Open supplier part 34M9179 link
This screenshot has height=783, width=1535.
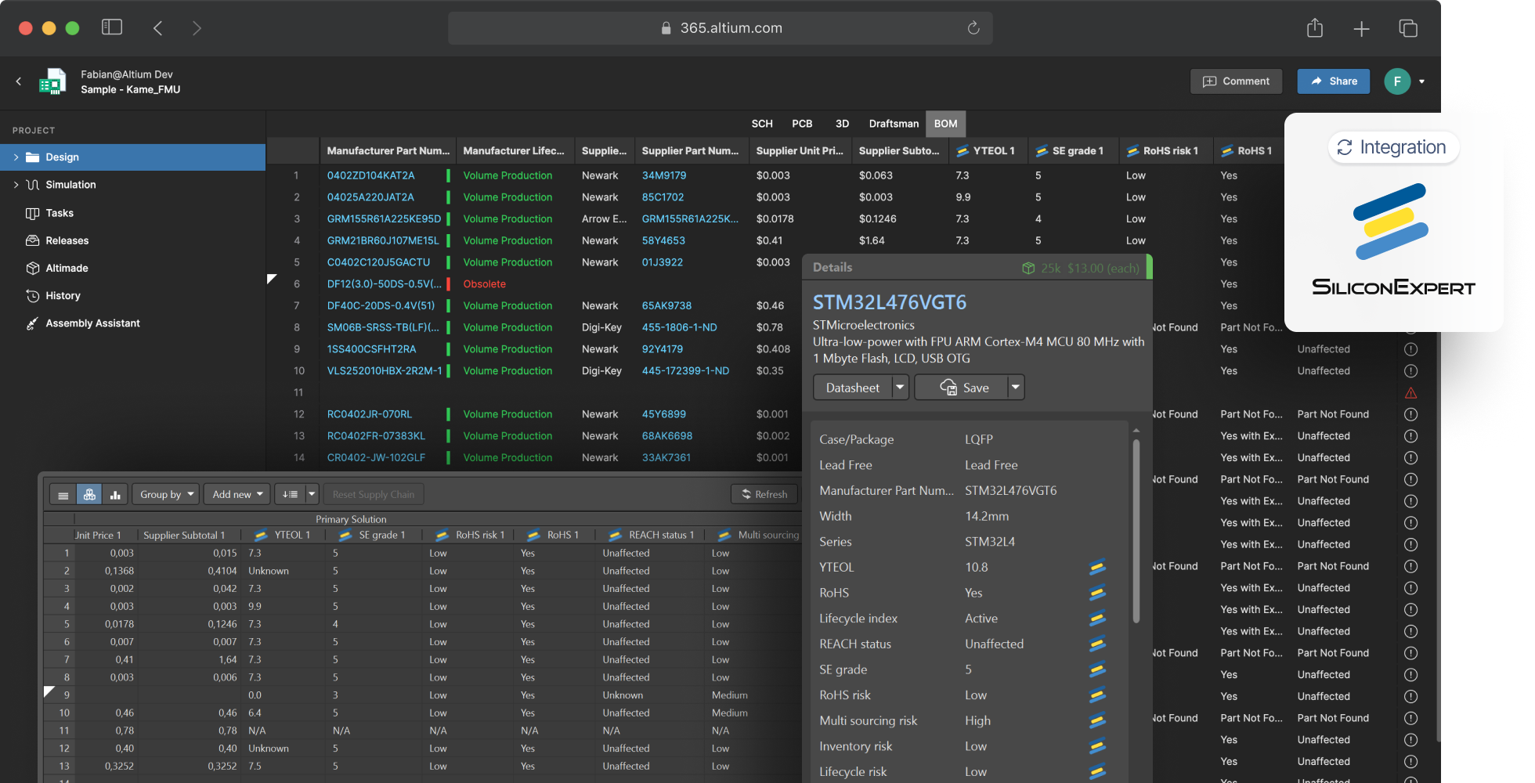click(663, 175)
